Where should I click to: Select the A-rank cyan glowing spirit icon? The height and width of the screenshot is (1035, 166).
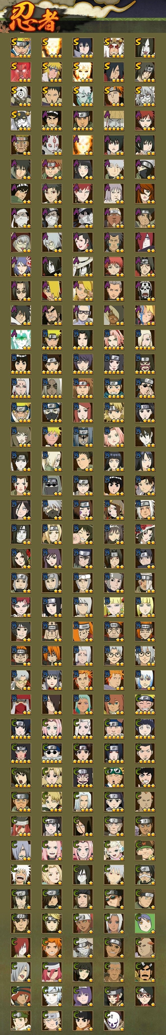[x=21, y=340]
